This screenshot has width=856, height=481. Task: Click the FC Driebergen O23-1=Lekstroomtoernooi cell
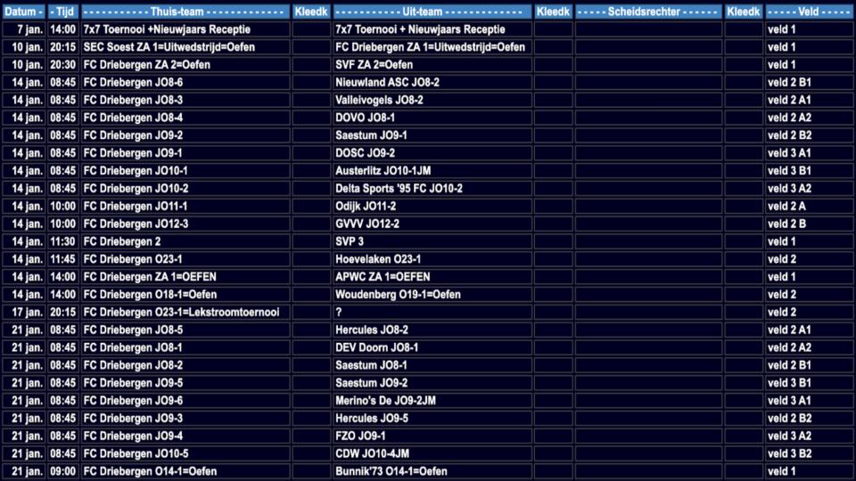(185, 312)
